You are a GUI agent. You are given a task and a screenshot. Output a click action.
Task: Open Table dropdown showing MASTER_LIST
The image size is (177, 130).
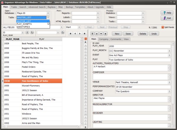point(48,17)
